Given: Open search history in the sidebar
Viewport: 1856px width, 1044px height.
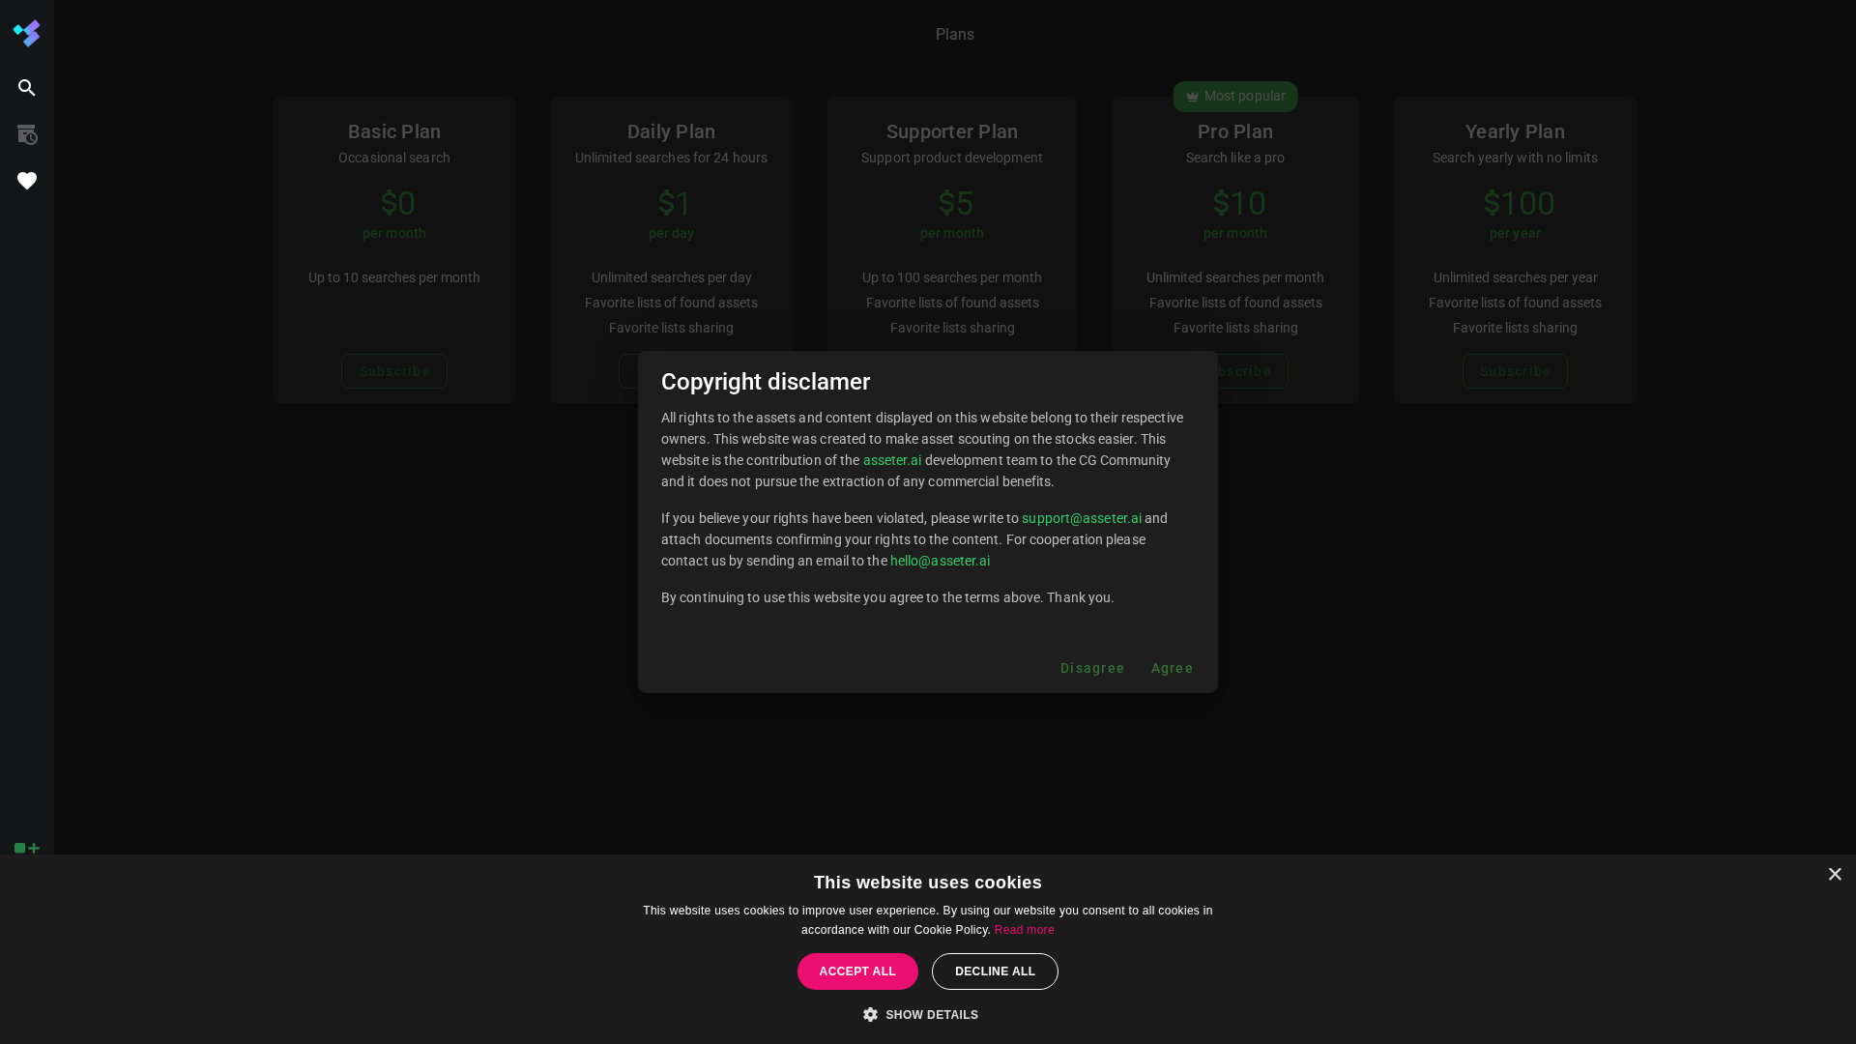Looking at the screenshot, I should pyautogui.click(x=26, y=134).
